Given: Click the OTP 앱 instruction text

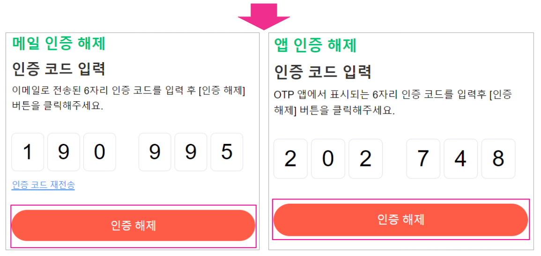Looking at the screenshot, I should 393,103.
